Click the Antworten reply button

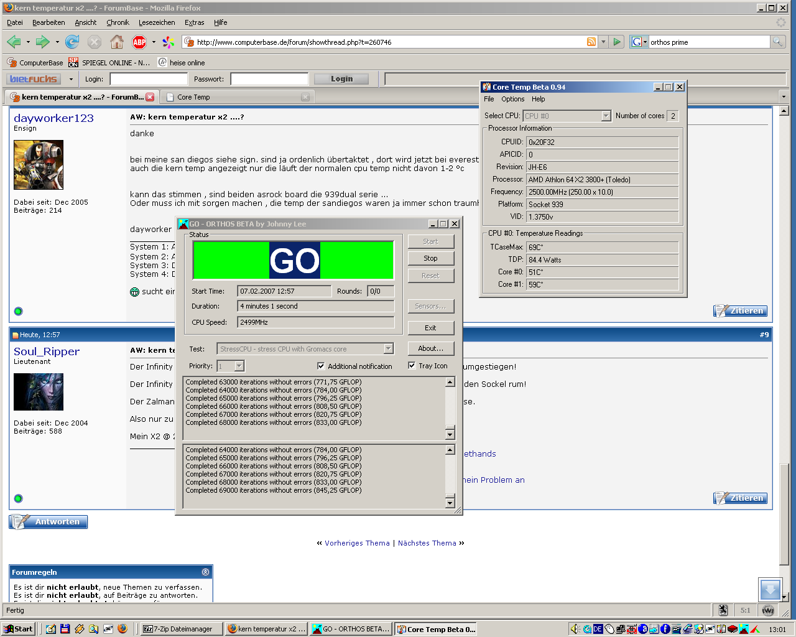tap(49, 521)
